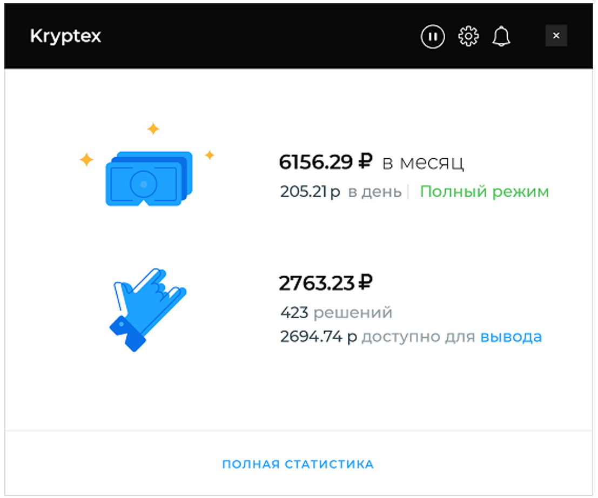Click the blue banknotes earnings icon
Viewport: 598px width, 498px height.
pyautogui.click(x=149, y=178)
